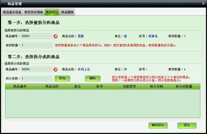Click the 单位 table column header
Viewport: 207px width, 134px height.
coord(77,86)
